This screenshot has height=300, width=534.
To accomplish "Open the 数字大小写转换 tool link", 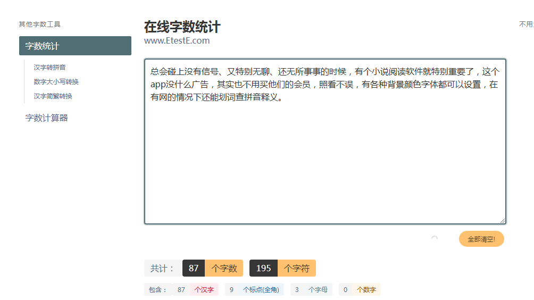I will (x=56, y=82).
